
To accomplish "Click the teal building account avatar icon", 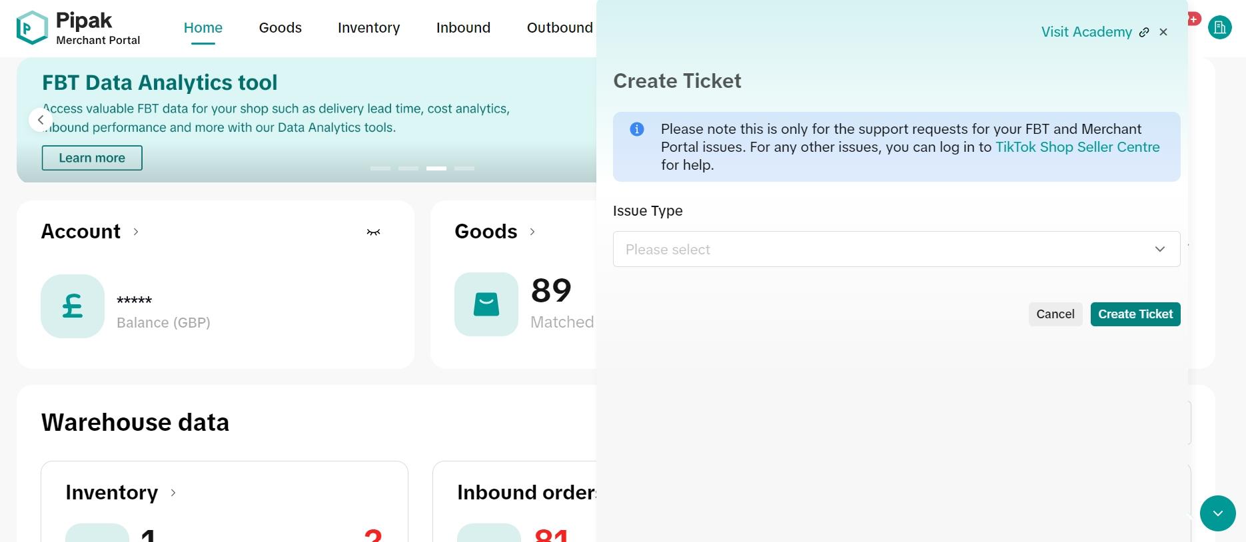I will [x=1220, y=27].
